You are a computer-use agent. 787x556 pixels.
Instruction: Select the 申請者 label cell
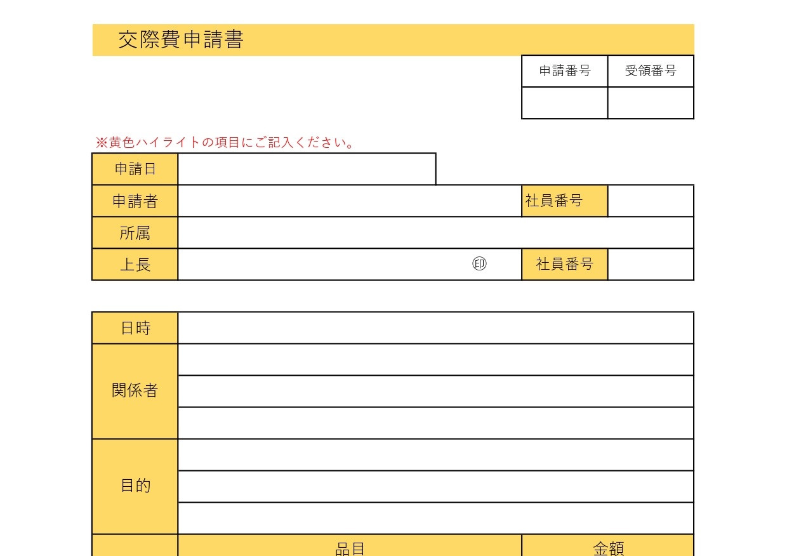click(135, 201)
